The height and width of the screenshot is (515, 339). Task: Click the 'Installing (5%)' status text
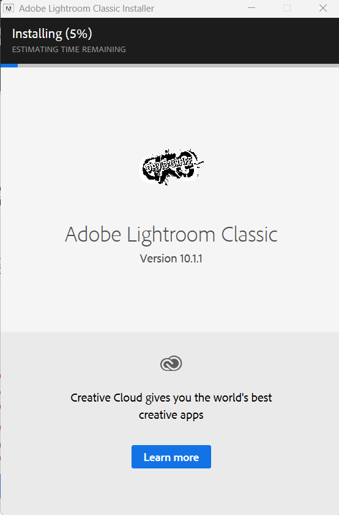tap(52, 34)
